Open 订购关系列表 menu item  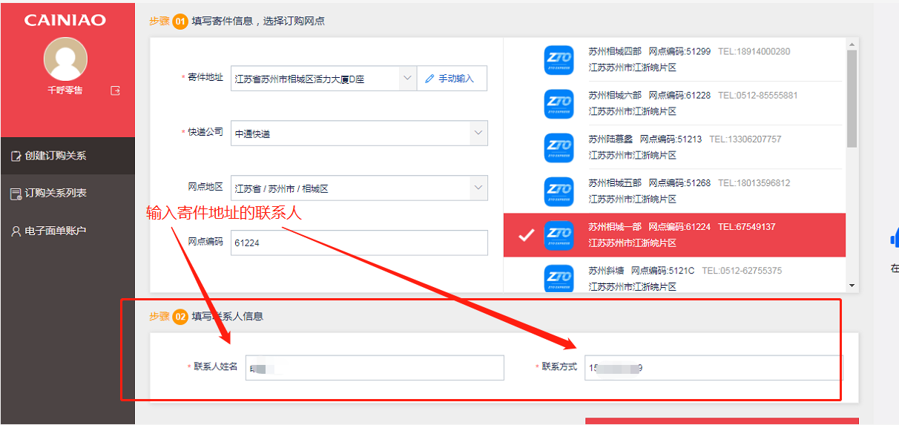[67, 193]
